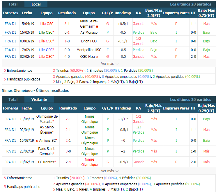Open the 1-0 result versus Dijon FCO
The width and height of the screenshot is (218, 192).
click(x=67, y=41)
